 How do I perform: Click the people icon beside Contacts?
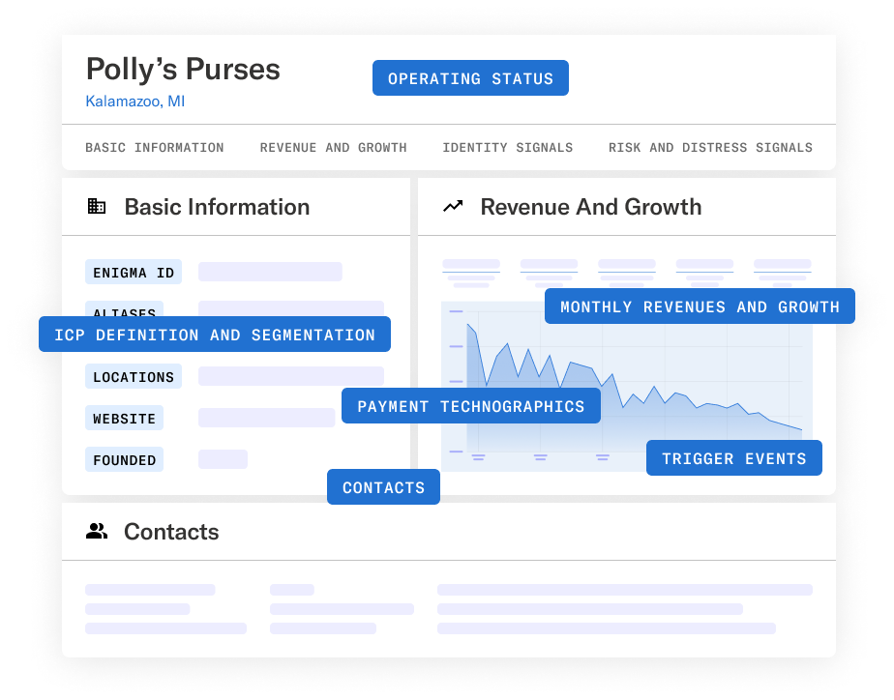(x=97, y=531)
